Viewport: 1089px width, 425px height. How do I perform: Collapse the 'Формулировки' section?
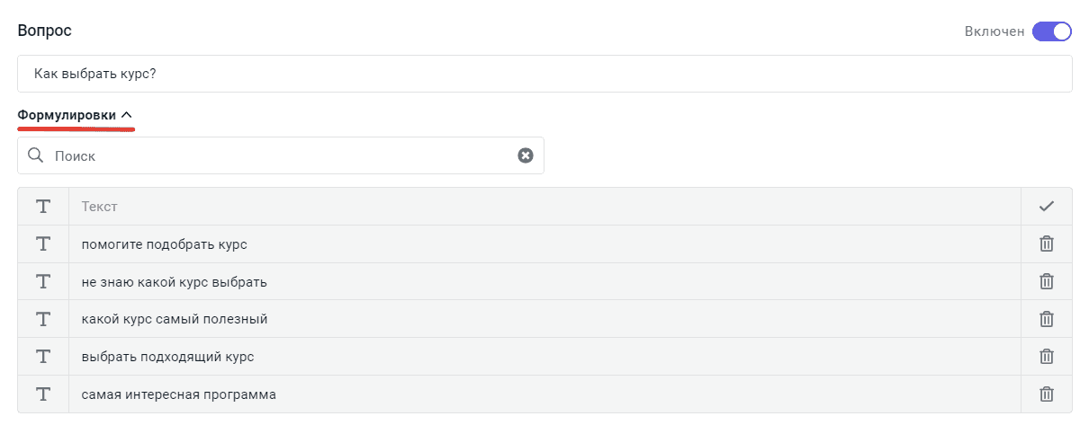(x=67, y=115)
